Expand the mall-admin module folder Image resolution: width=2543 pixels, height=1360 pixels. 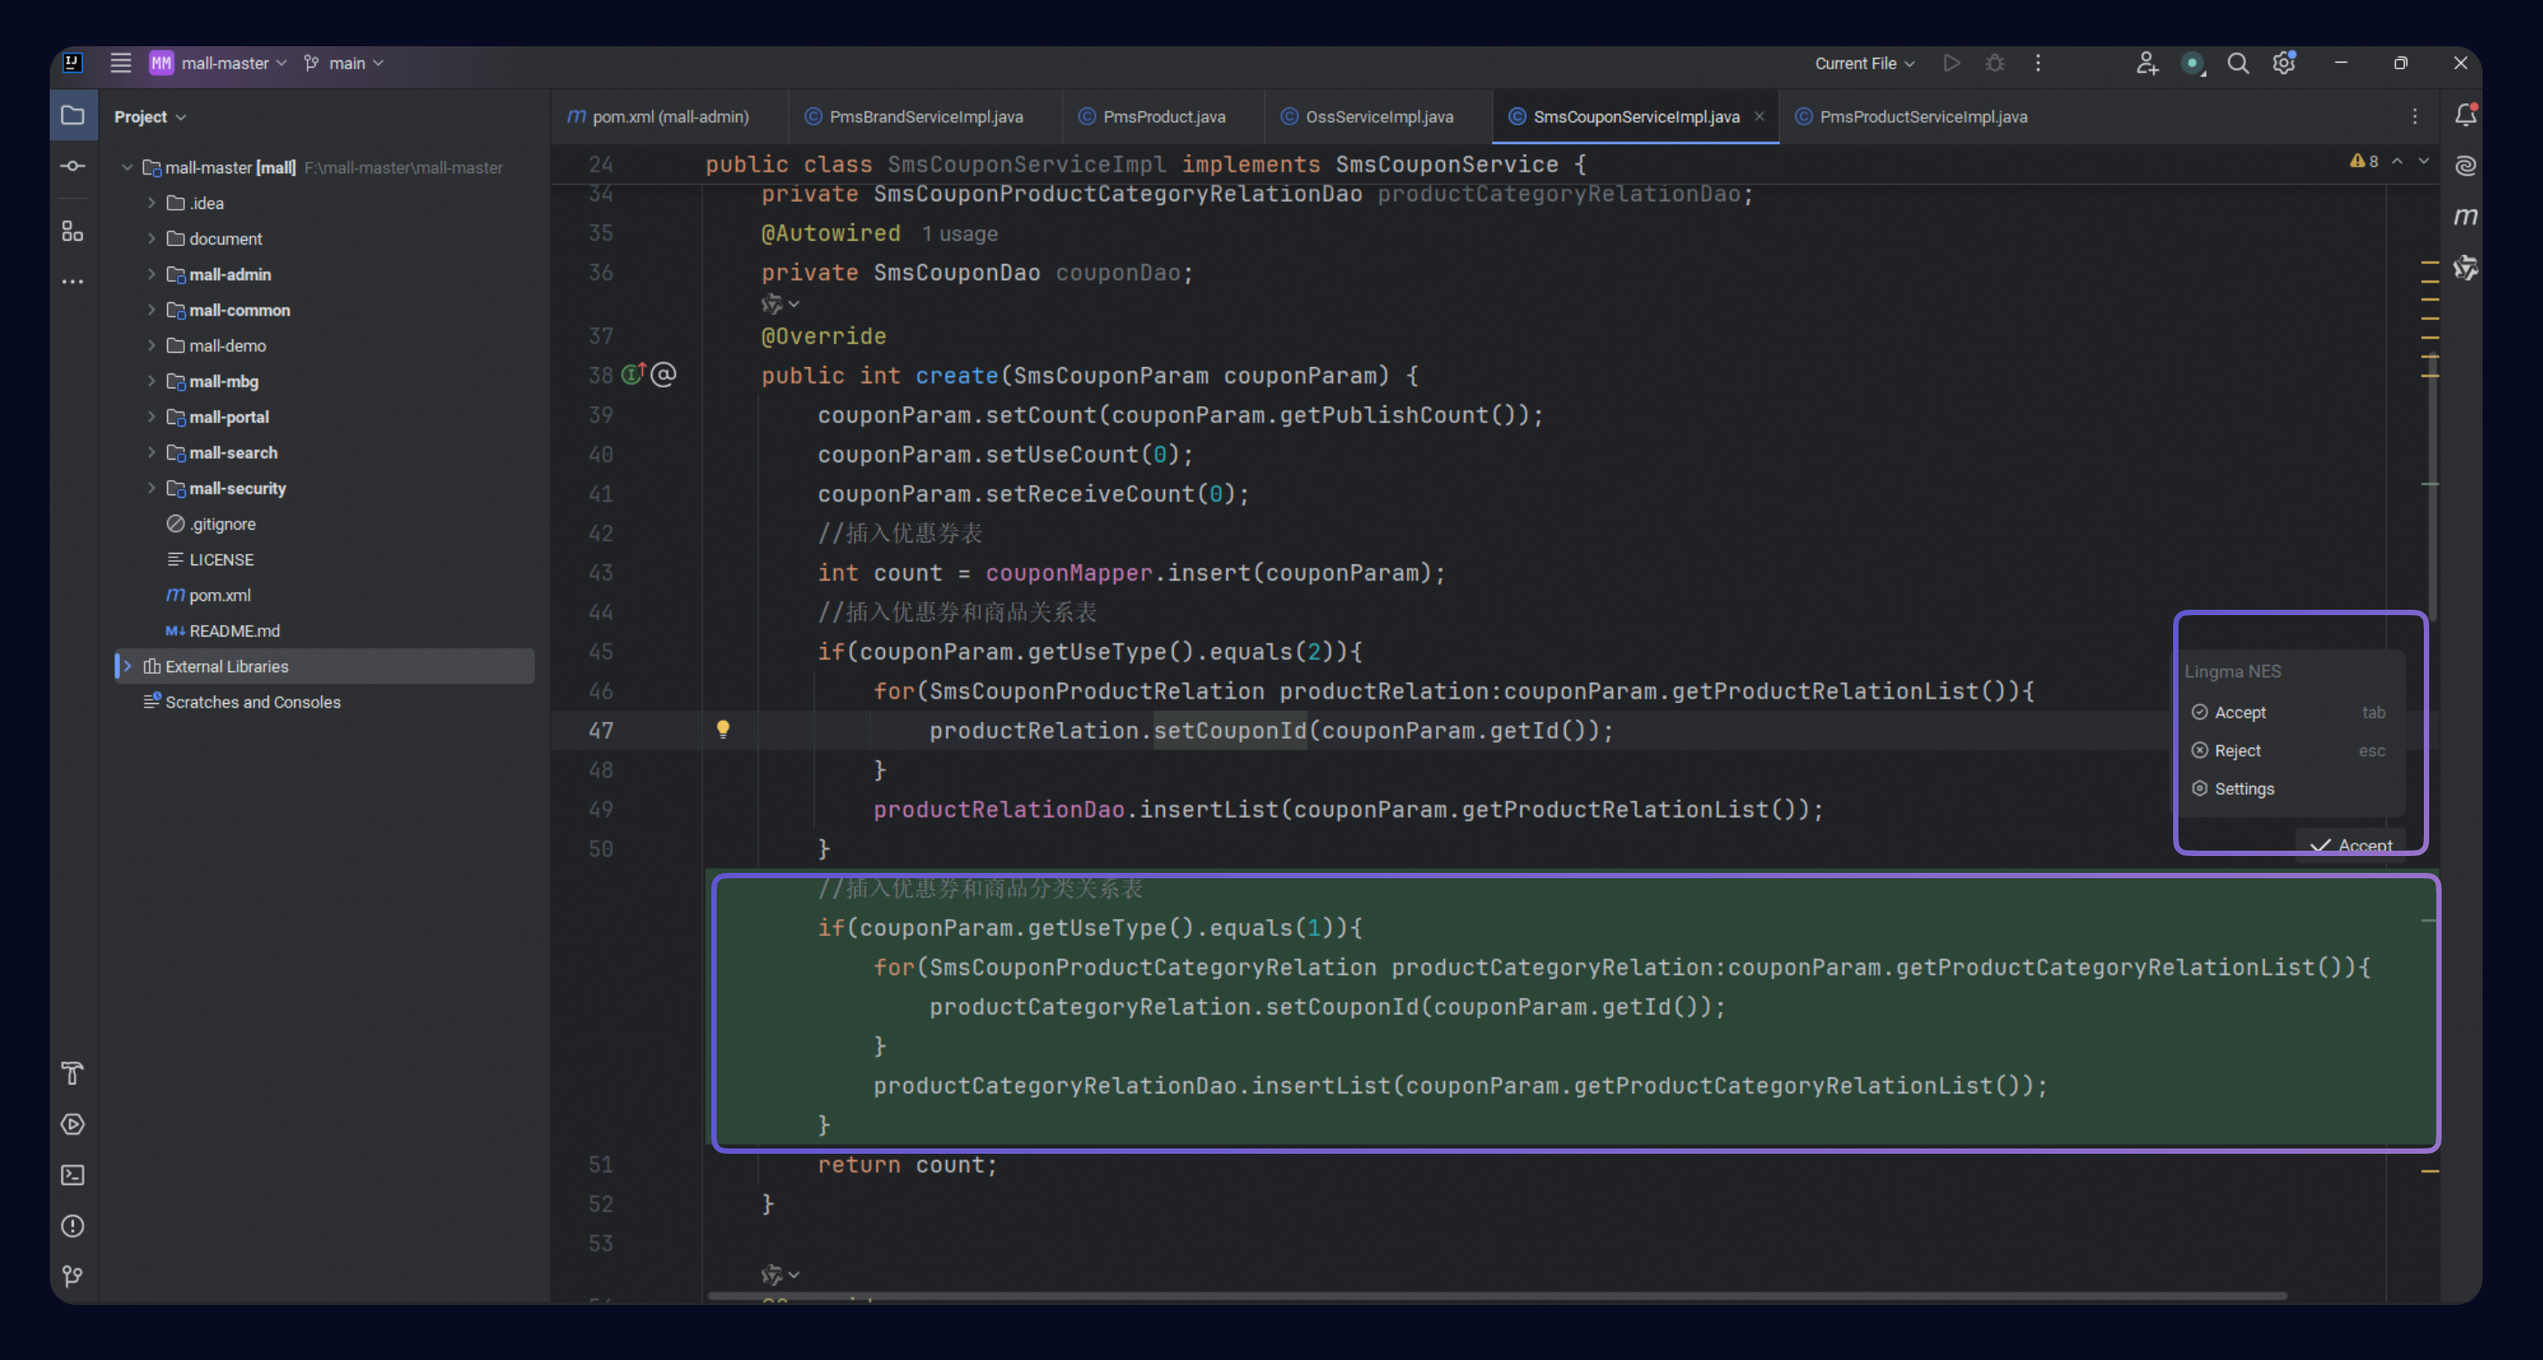coord(151,275)
